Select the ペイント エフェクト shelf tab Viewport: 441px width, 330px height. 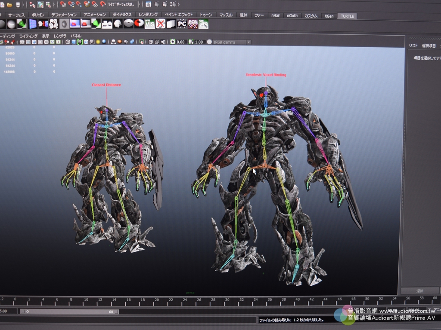(x=179, y=15)
